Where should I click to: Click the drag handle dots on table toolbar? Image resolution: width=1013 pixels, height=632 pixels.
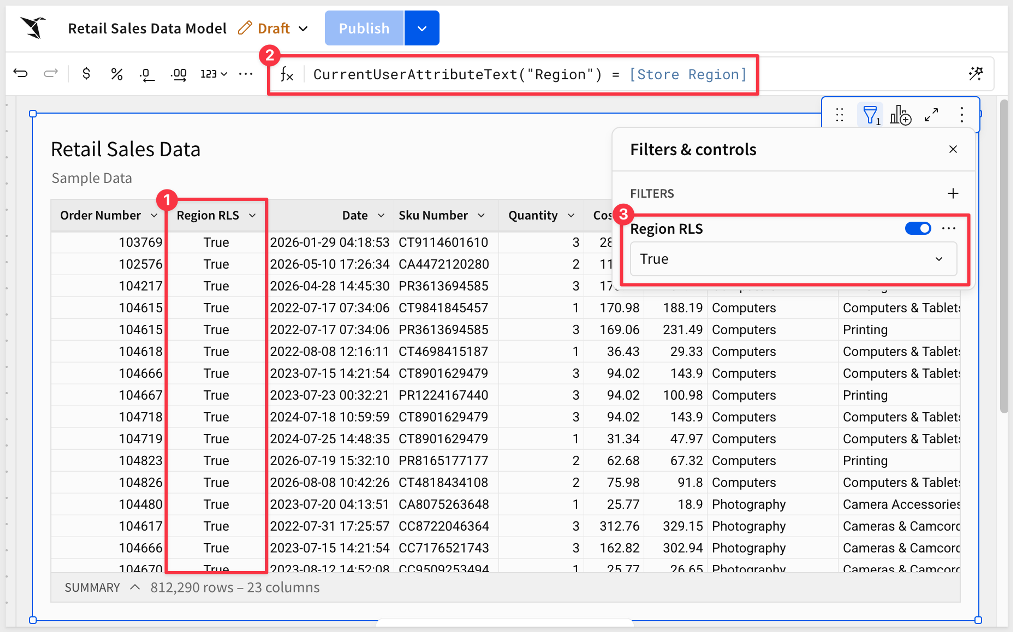click(839, 114)
